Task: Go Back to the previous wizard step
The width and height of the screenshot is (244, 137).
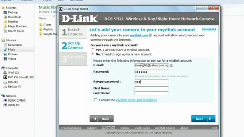Action: point(101,119)
